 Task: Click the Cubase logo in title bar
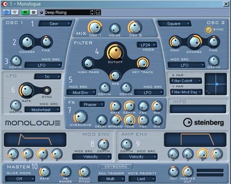coord(4,4)
